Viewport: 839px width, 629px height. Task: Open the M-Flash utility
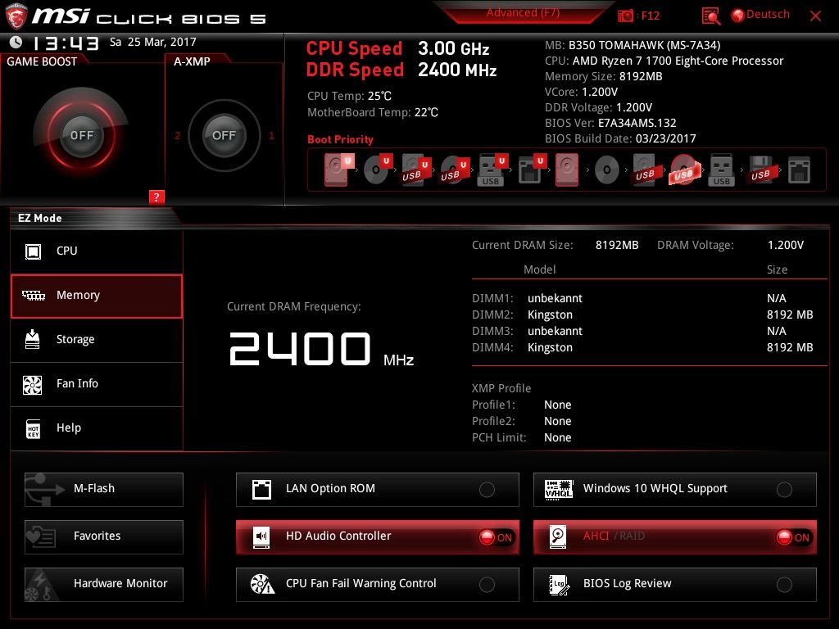[x=104, y=490]
